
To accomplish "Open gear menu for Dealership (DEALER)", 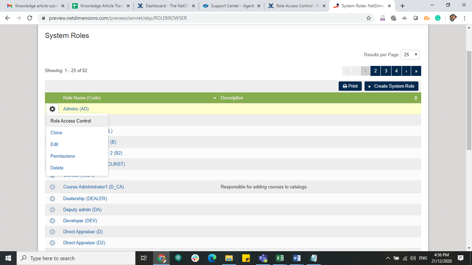I will coord(52,199).
